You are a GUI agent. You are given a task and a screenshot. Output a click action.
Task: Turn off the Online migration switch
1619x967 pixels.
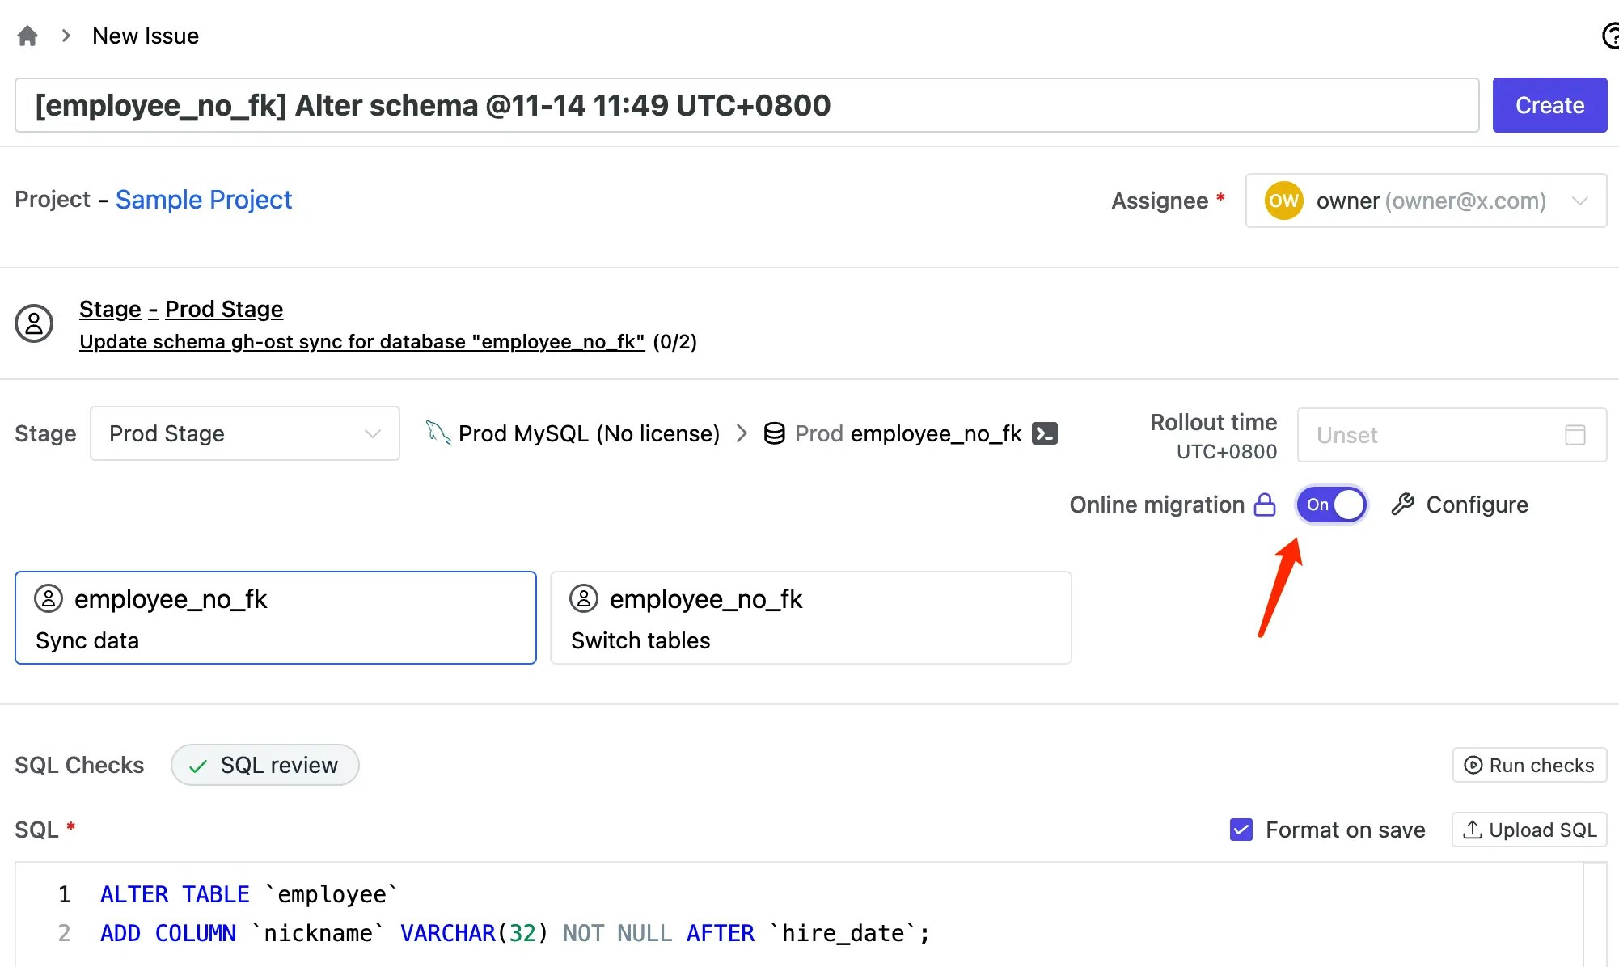coord(1331,505)
